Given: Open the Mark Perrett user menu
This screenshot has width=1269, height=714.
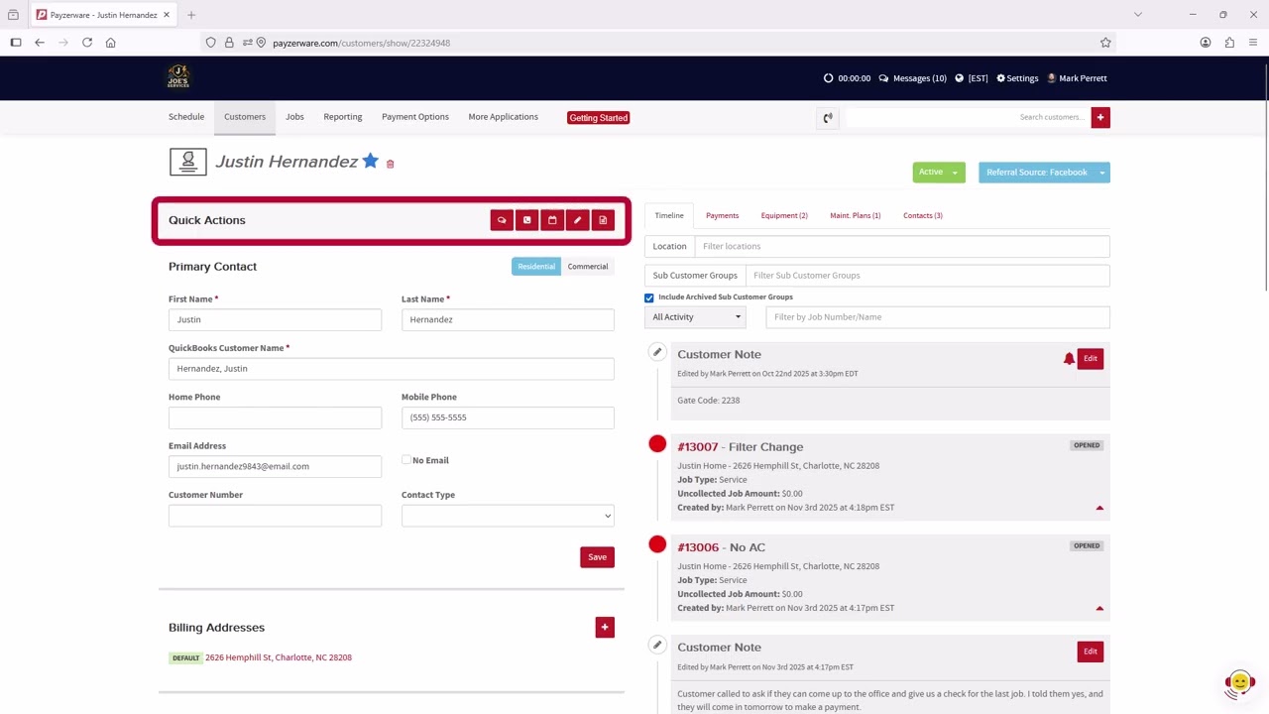Looking at the screenshot, I should click(1077, 78).
